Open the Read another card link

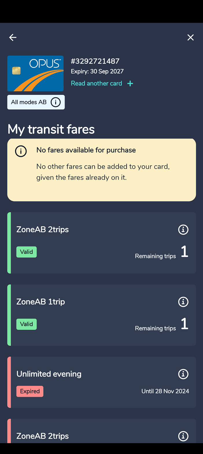tap(97, 84)
